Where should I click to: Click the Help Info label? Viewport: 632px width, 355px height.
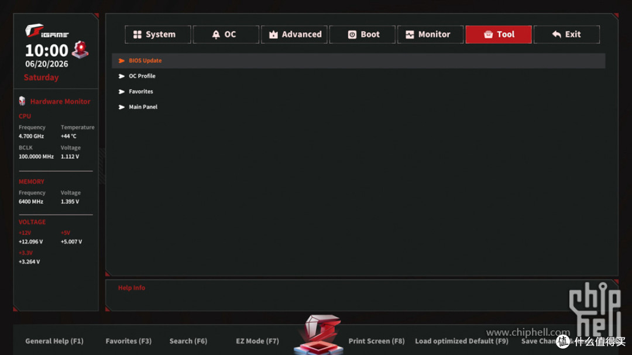coord(132,288)
